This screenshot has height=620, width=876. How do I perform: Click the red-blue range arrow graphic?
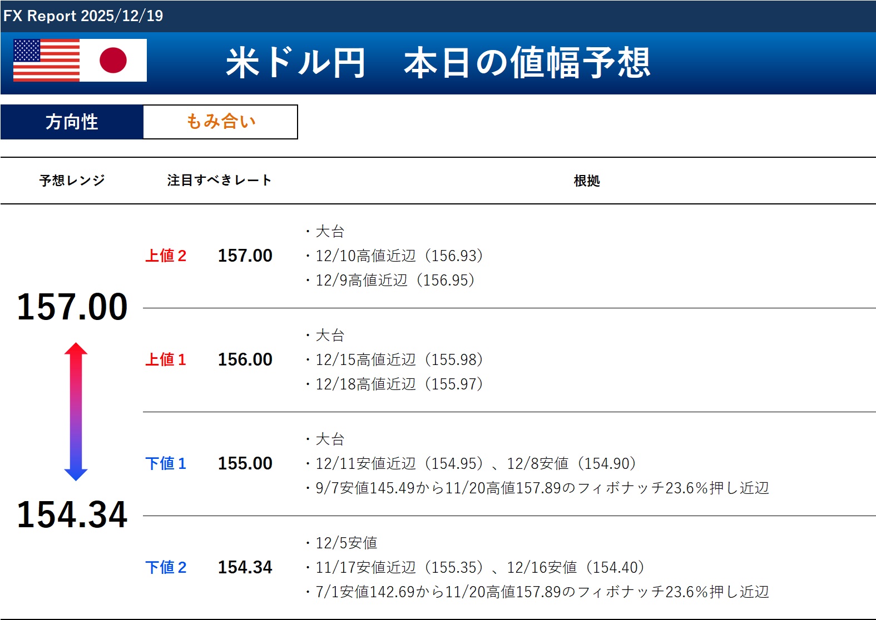[x=76, y=412]
